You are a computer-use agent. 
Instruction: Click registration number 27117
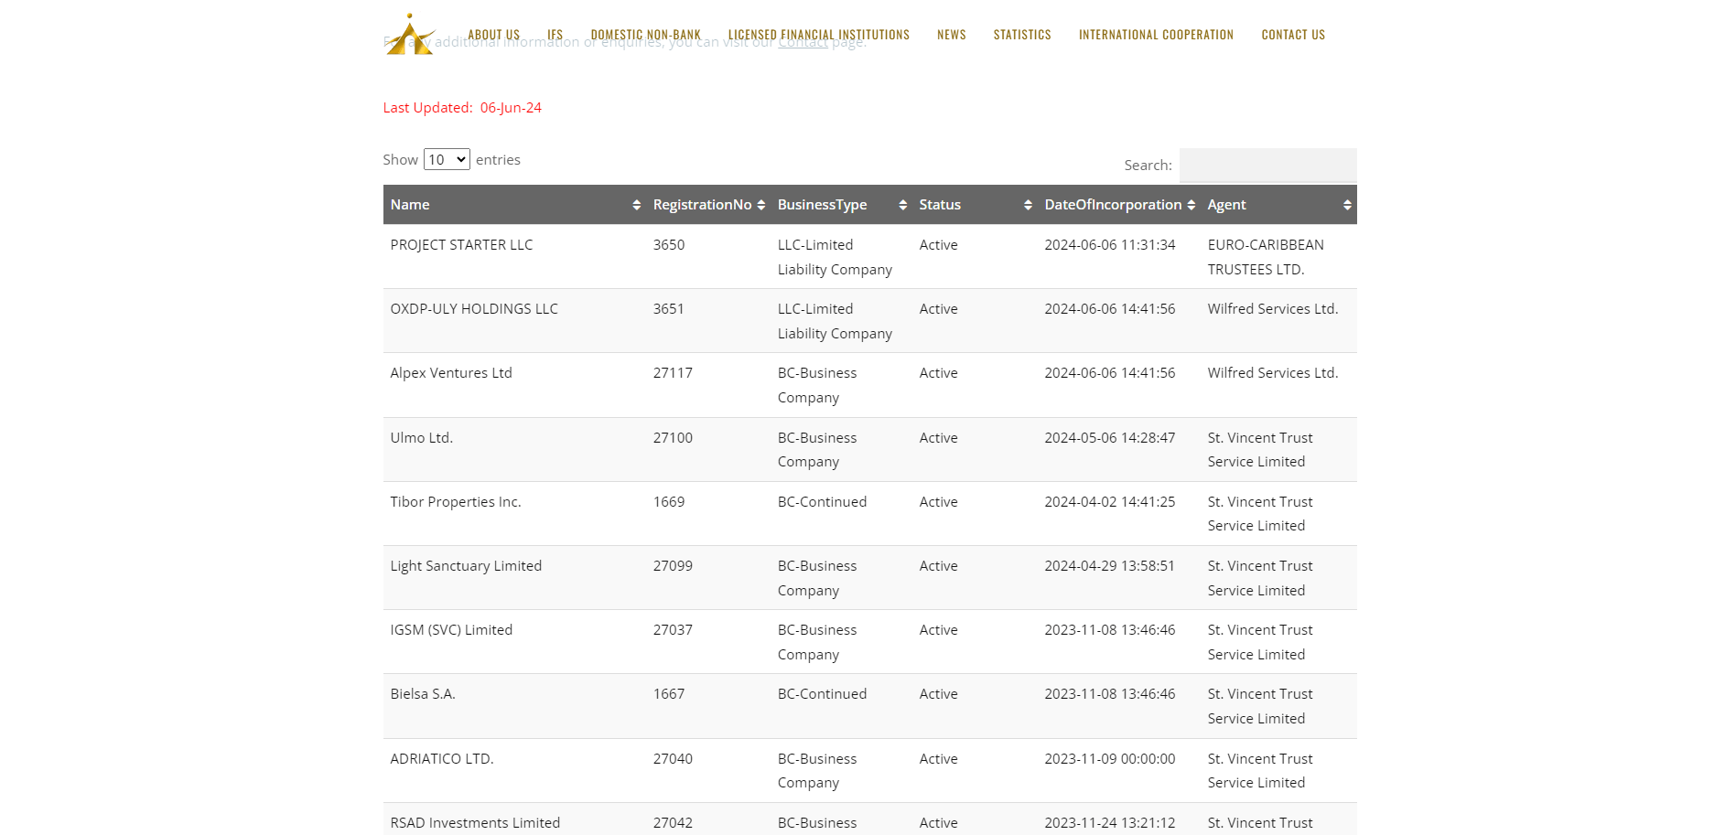click(x=673, y=373)
